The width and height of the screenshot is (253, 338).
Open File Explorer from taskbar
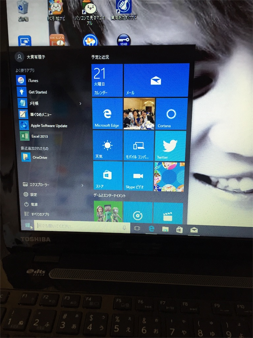(165, 229)
